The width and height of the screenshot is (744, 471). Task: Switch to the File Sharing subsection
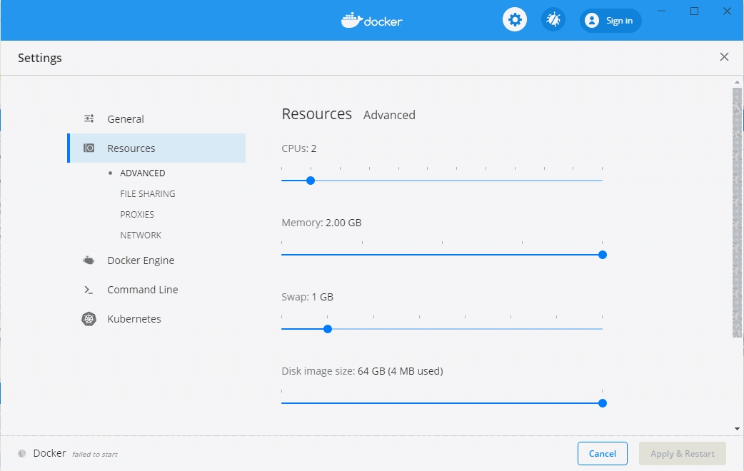pyautogui.click(x=148, y=193)
